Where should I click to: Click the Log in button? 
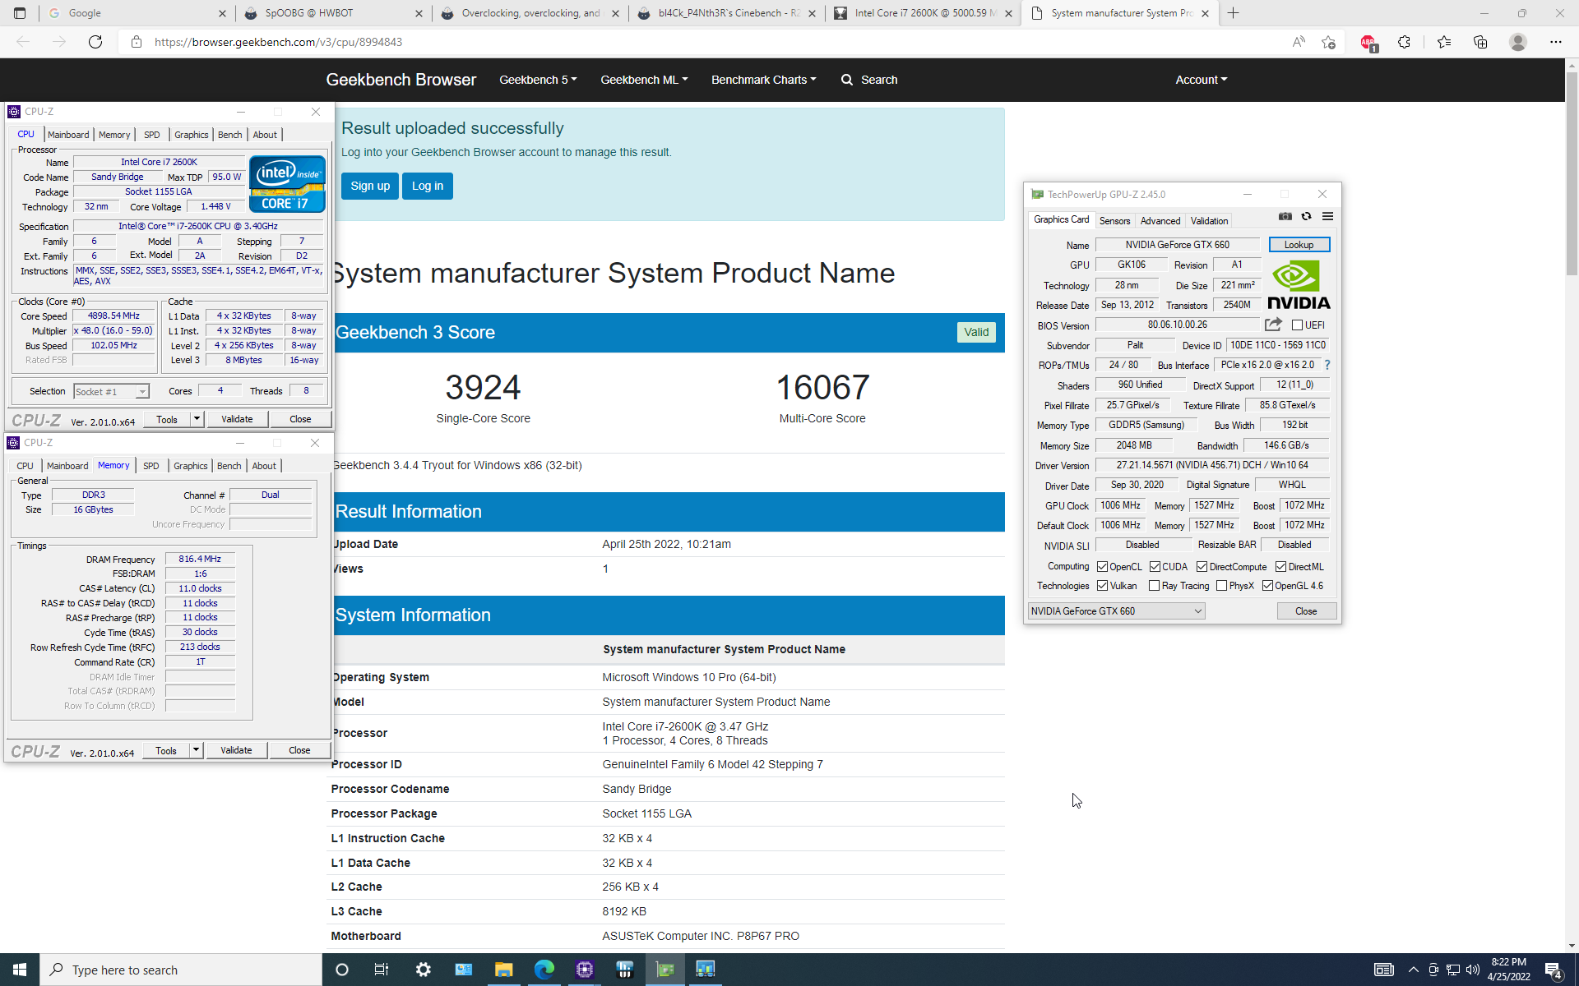[428, 186]
